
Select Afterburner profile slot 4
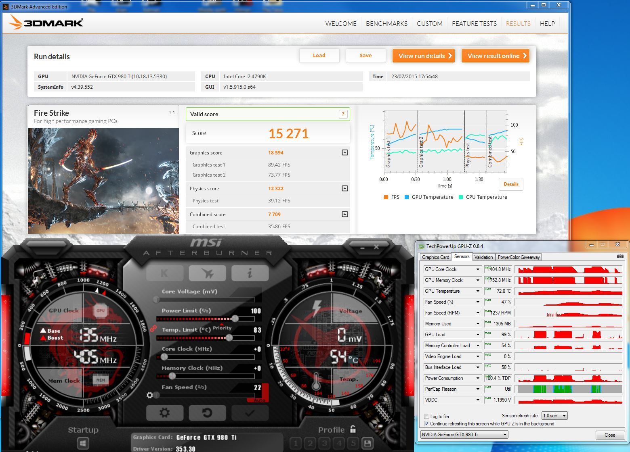pos(339,444)
